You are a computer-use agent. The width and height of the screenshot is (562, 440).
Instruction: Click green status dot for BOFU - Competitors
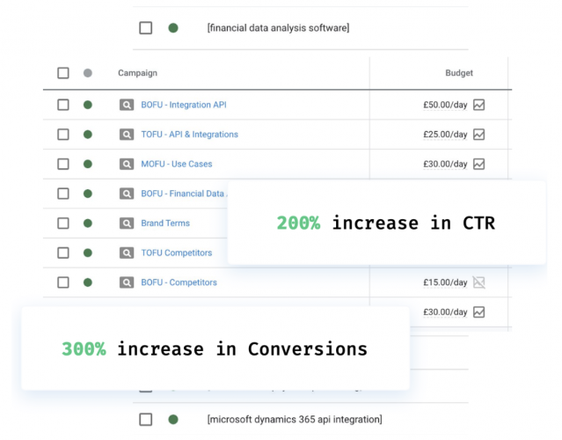(x=88, y=282)
